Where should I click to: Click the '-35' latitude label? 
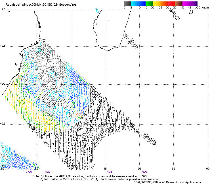(3, 124)
